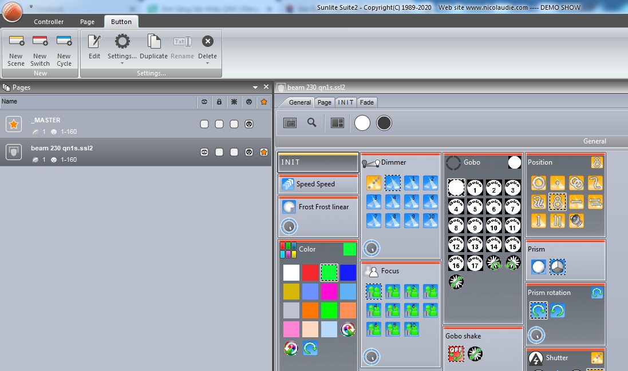
Task: Click the Speed Speed button
Action: pos(318,184)
